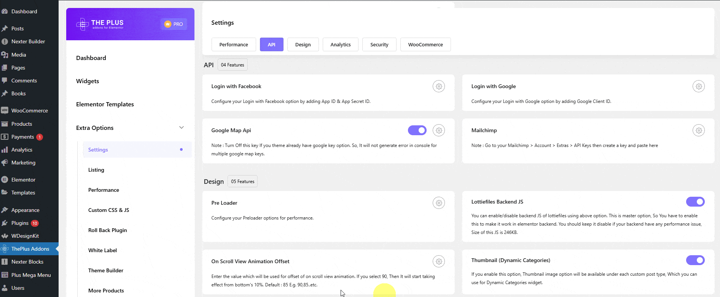
Task: Click the PRO crown badge
Action: coord(174,24)
